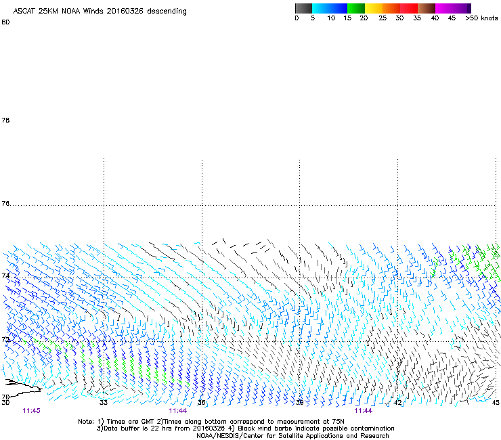Image resolution: width=501 pixels, height=440 pixels.
Task: Click the latitude label "78"
Action: 5,120
